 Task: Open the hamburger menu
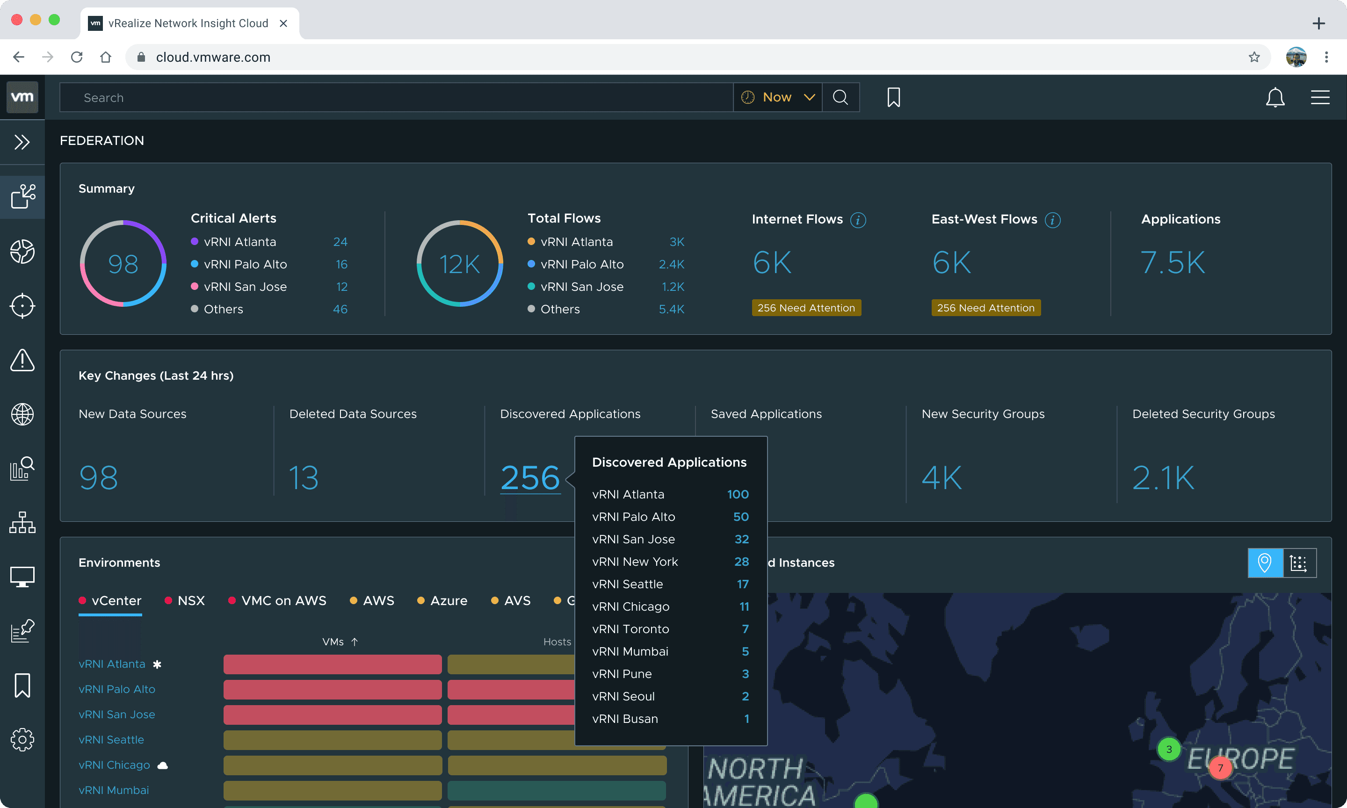(x=1320, y=97)
